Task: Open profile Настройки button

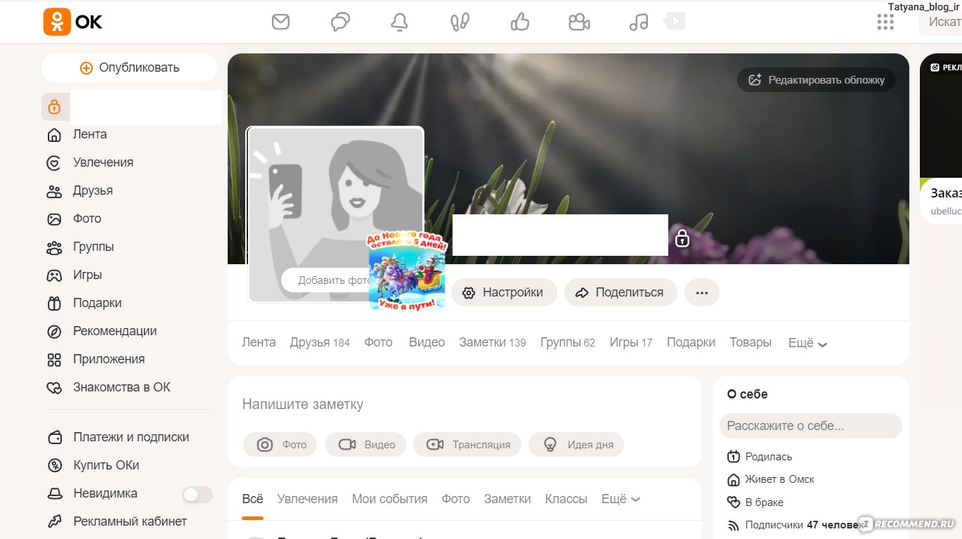Action: [504, 292]
